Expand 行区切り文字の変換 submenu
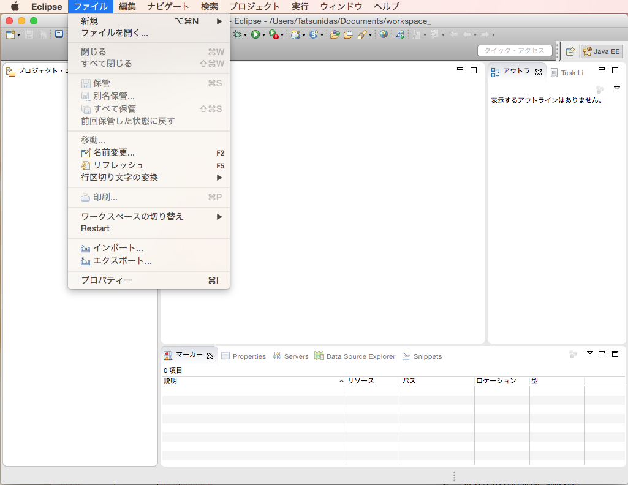This screenshot has height=485, width=628. [x=149, y=177]
